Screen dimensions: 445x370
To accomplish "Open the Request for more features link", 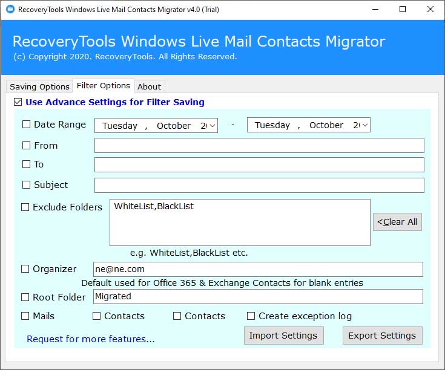I will (x=91, y=339).
